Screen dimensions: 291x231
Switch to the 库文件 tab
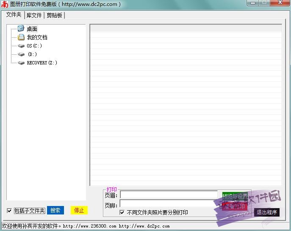coord(34,15)
